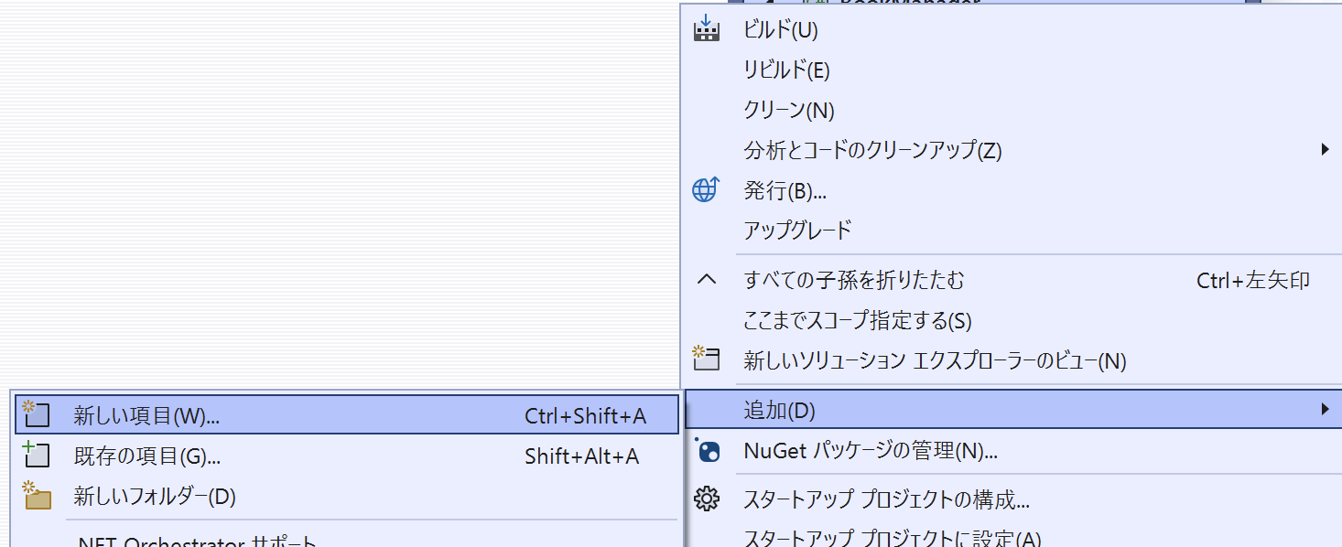
Task: Expand the 分析とコードのクリーンアップ submenu arrow
Action: (x=1326, y=149)
